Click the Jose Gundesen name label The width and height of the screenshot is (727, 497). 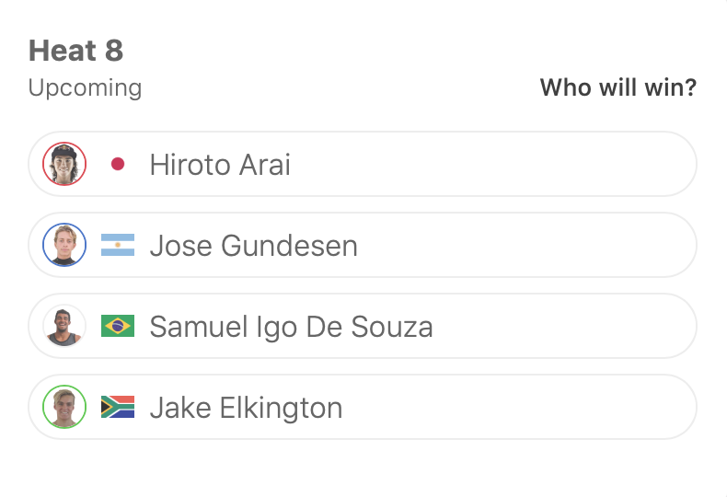click(x=253, y=246)
